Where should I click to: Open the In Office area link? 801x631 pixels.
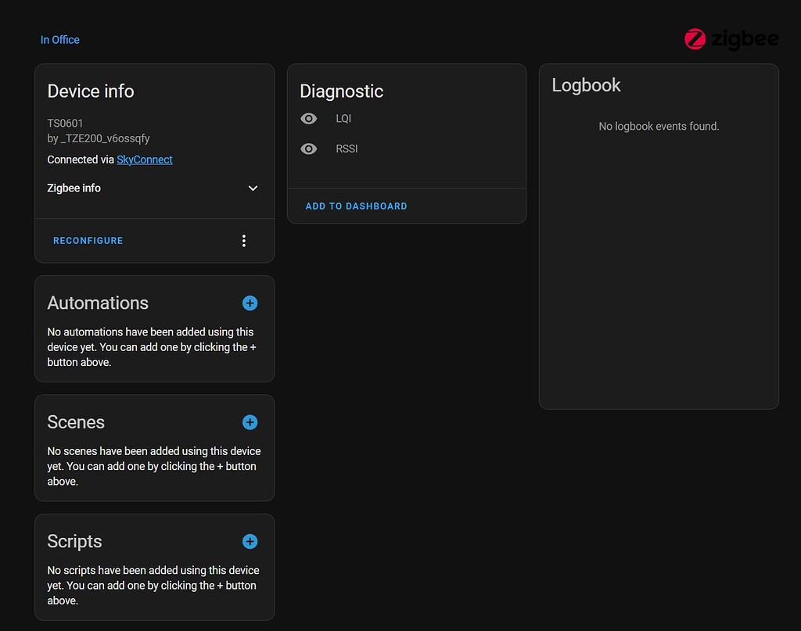pos(59,40)
